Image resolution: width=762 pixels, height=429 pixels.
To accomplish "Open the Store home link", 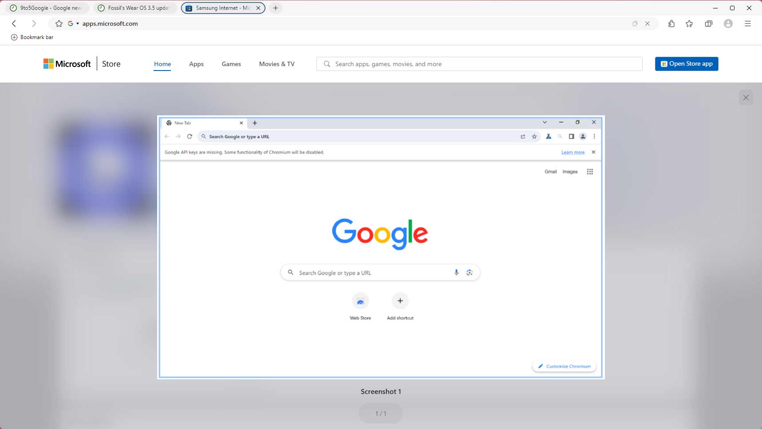I will (x=111, y=64).
